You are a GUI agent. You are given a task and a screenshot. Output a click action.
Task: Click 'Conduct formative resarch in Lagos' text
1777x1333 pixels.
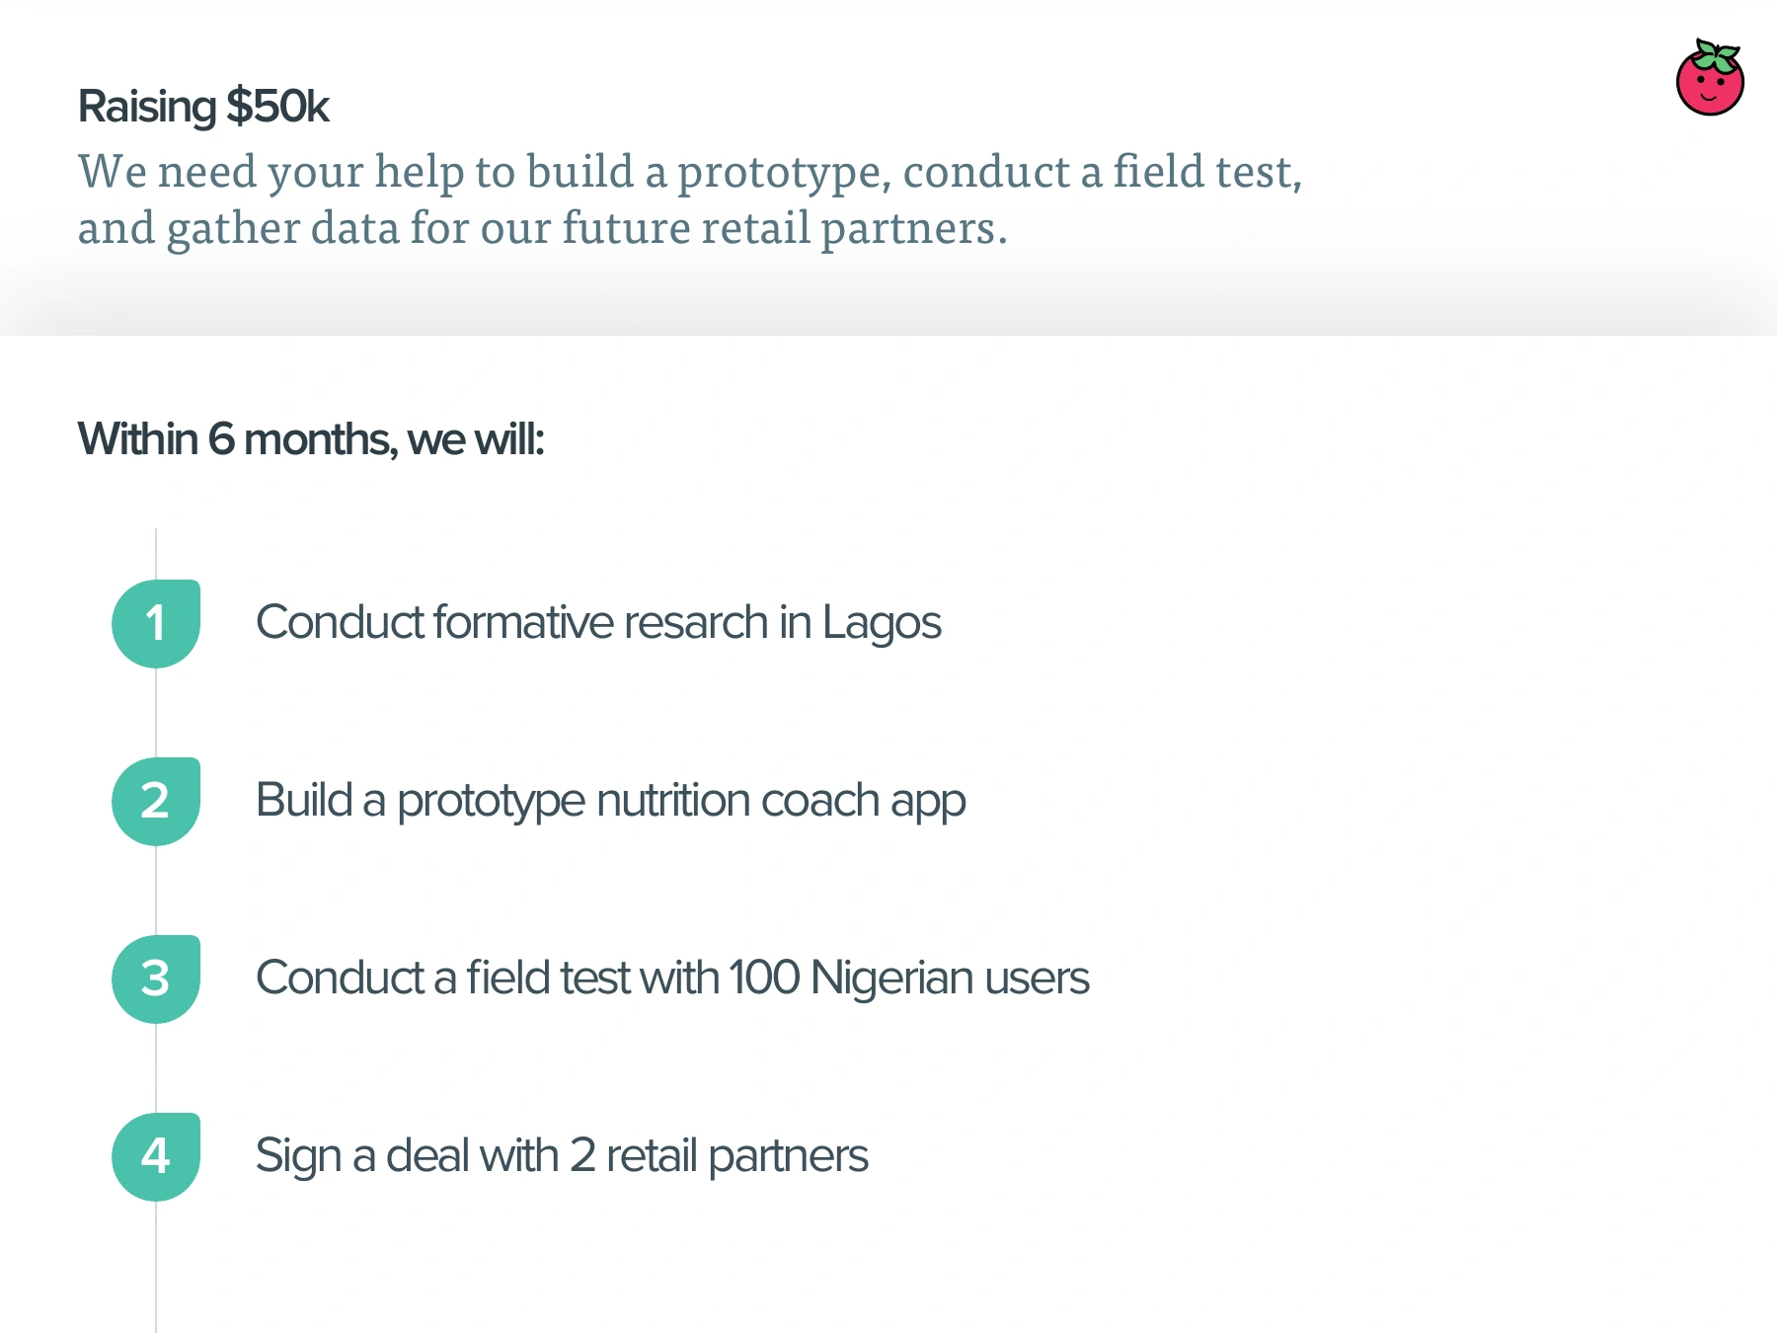click(598, 623)
